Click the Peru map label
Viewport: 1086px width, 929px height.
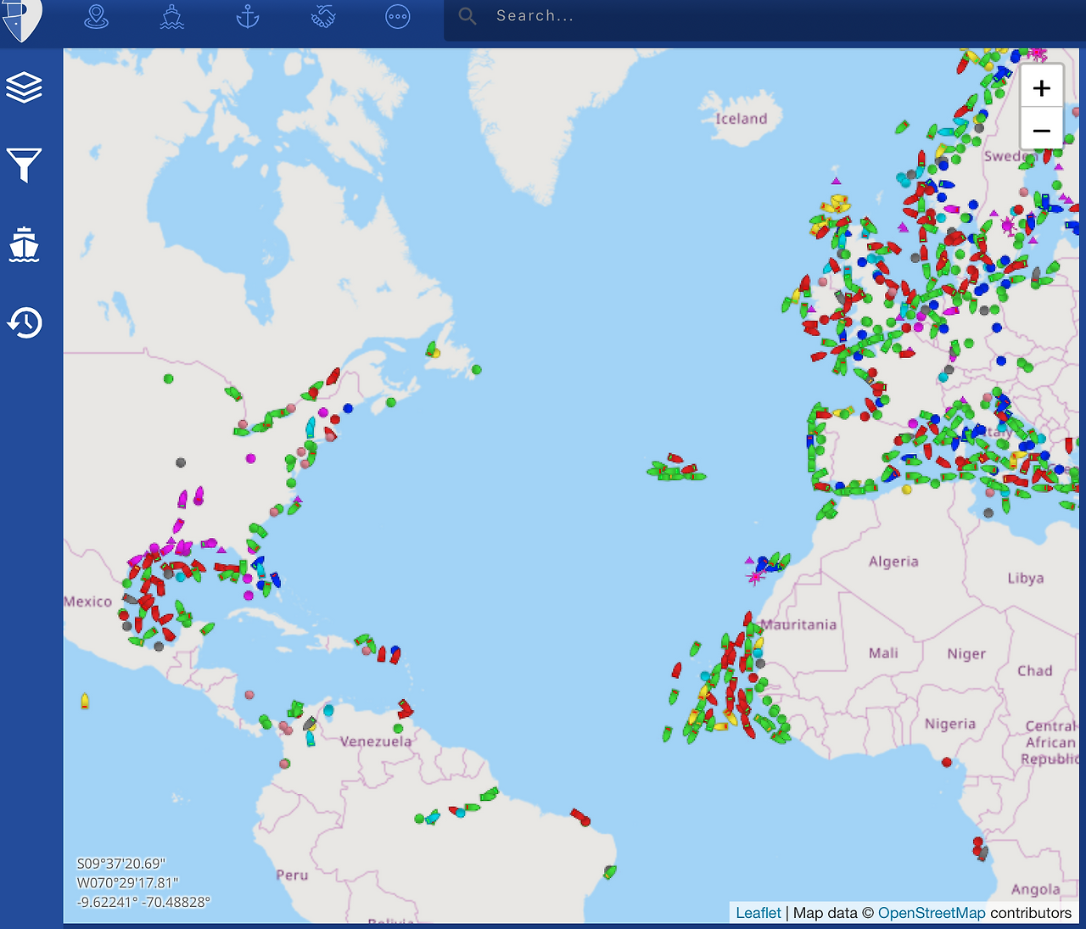pyautogui.click(x=292, y=875)
